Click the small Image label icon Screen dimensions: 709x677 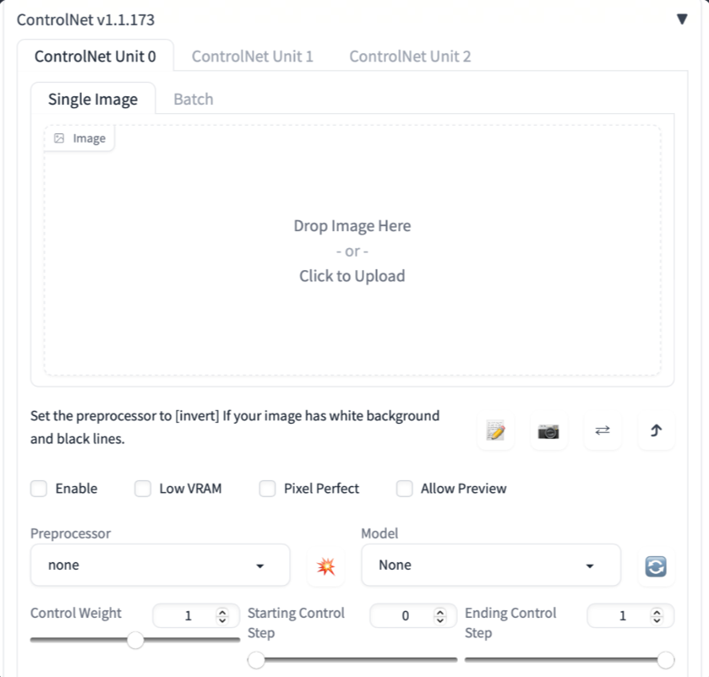click(59, 138)
